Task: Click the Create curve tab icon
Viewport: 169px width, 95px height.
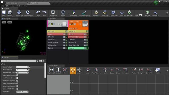Action: (157, 71)
